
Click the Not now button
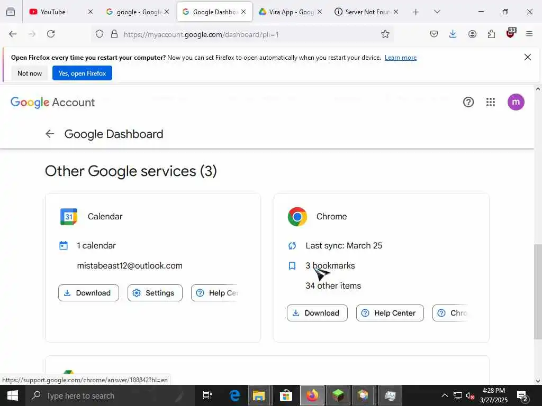[30, 73]
